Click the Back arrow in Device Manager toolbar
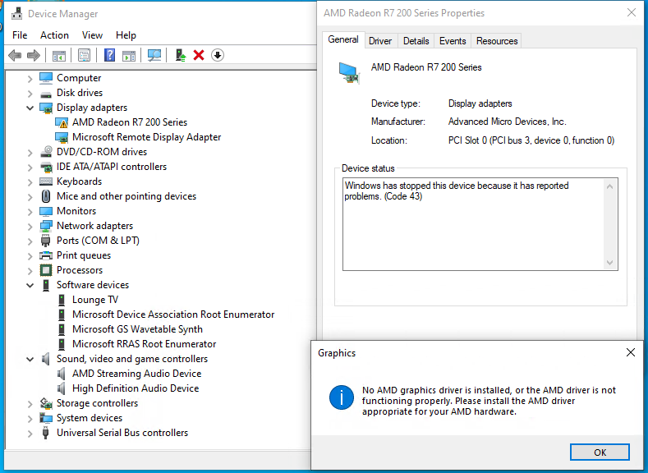The image size is (648, 473). pyautogui.click(x=15, y=55)
